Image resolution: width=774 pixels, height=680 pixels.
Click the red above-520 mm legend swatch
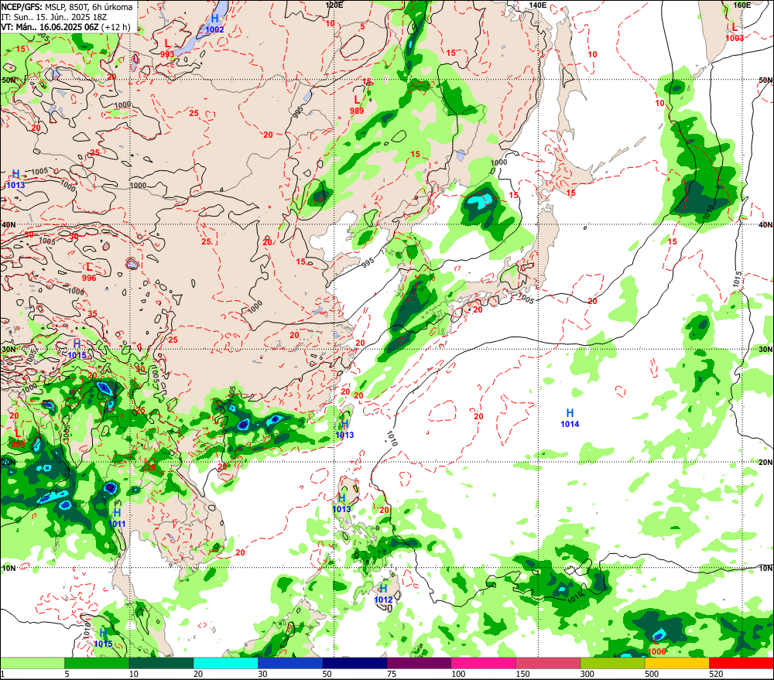click(x=741, y=663)
